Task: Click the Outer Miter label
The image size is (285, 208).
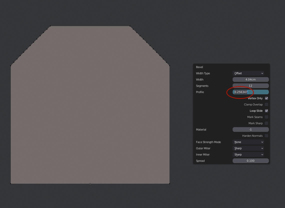Action: [203, 148]
